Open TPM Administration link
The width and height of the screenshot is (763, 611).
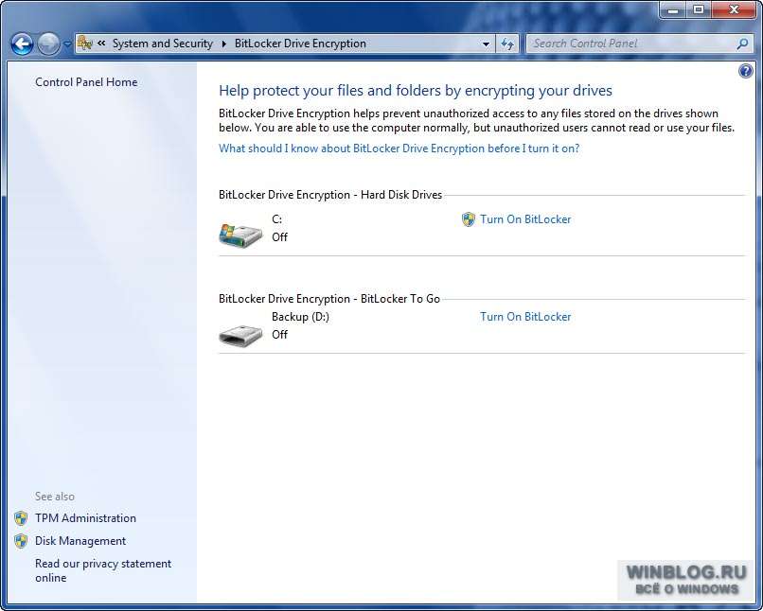point(85,518)
